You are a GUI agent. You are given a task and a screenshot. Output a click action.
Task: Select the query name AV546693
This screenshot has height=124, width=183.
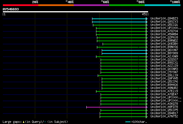[11, 9]
